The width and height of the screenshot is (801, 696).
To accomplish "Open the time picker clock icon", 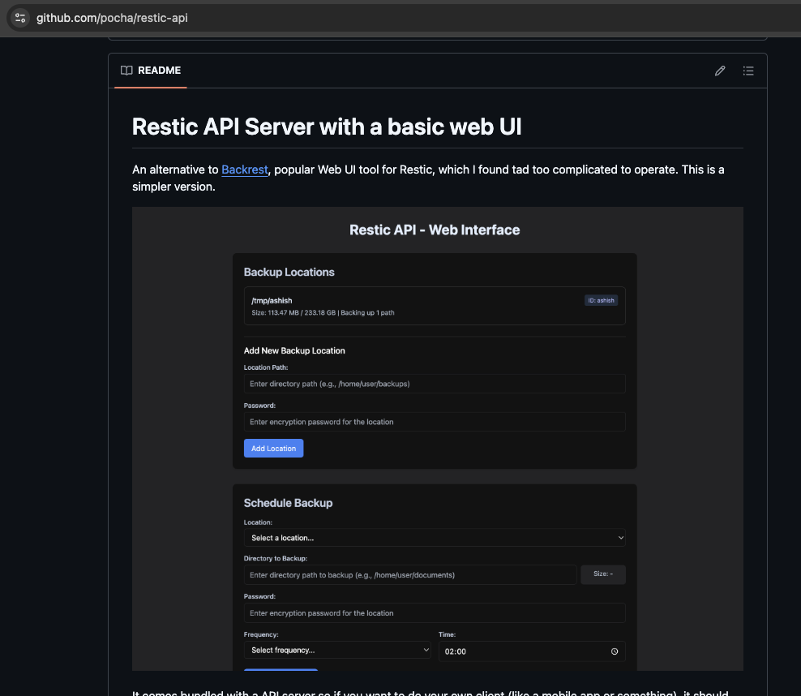I will pos(615,651).
